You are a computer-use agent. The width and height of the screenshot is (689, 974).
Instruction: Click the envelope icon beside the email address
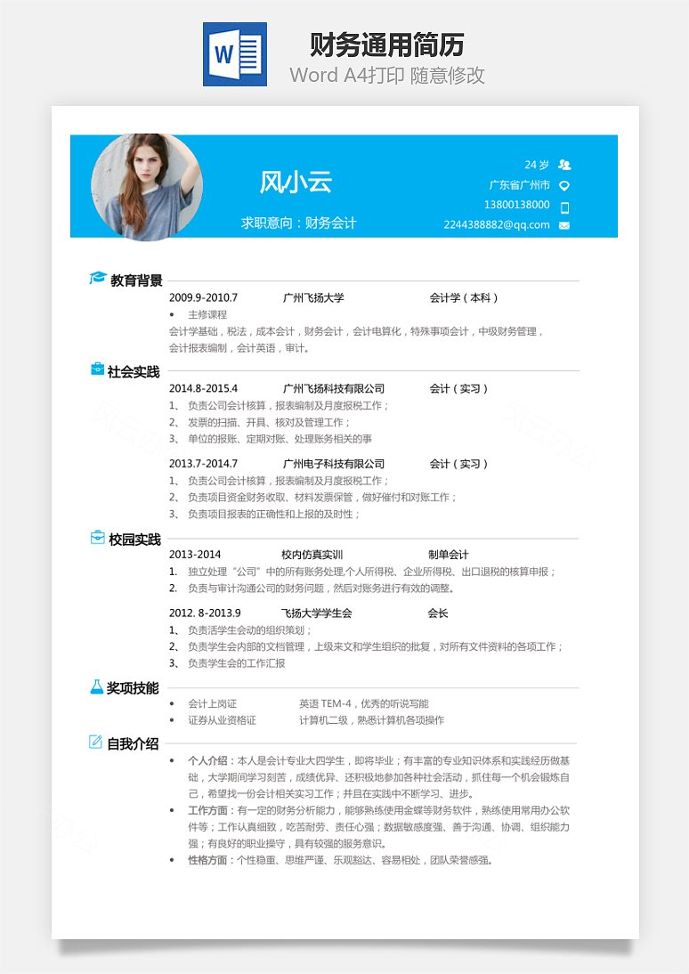tap(564, 225)
